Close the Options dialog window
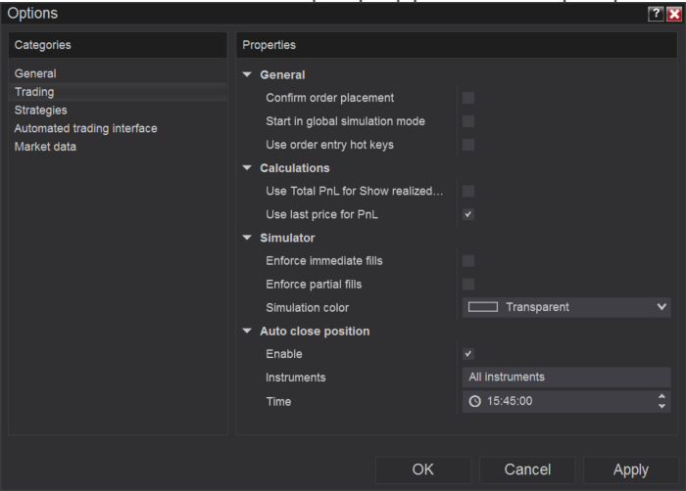The width and height of the screenshot is (686, 491). pyautogui.click(x=673, y=14)
